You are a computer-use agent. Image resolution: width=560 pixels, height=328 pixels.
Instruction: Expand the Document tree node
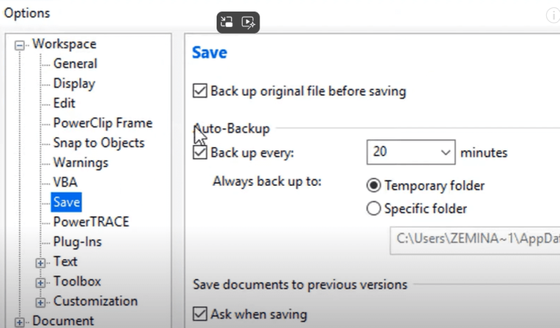click(19, 321)
